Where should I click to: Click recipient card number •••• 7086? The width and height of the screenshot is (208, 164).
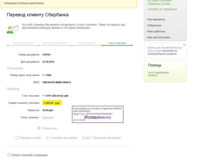click(47, 75)
